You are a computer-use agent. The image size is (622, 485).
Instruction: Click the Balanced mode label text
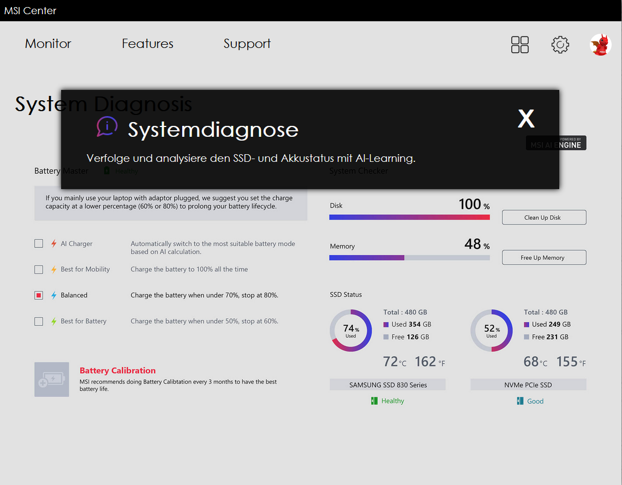(74, 295)
